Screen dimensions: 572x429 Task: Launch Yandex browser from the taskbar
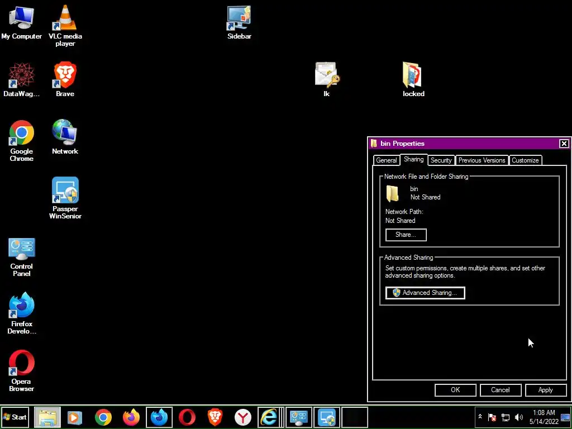(243, 417)
